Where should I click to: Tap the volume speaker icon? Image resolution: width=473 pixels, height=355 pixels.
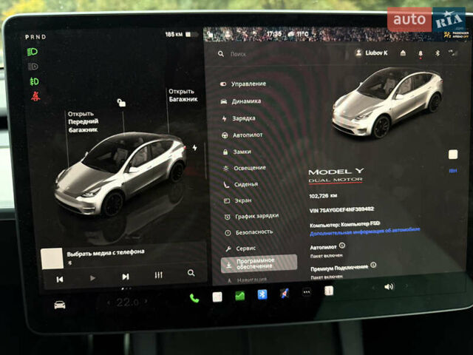click(x=389, y=286)
